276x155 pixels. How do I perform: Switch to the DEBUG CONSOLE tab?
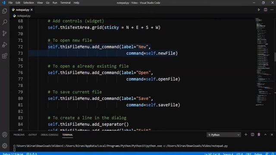click(50, 135)
